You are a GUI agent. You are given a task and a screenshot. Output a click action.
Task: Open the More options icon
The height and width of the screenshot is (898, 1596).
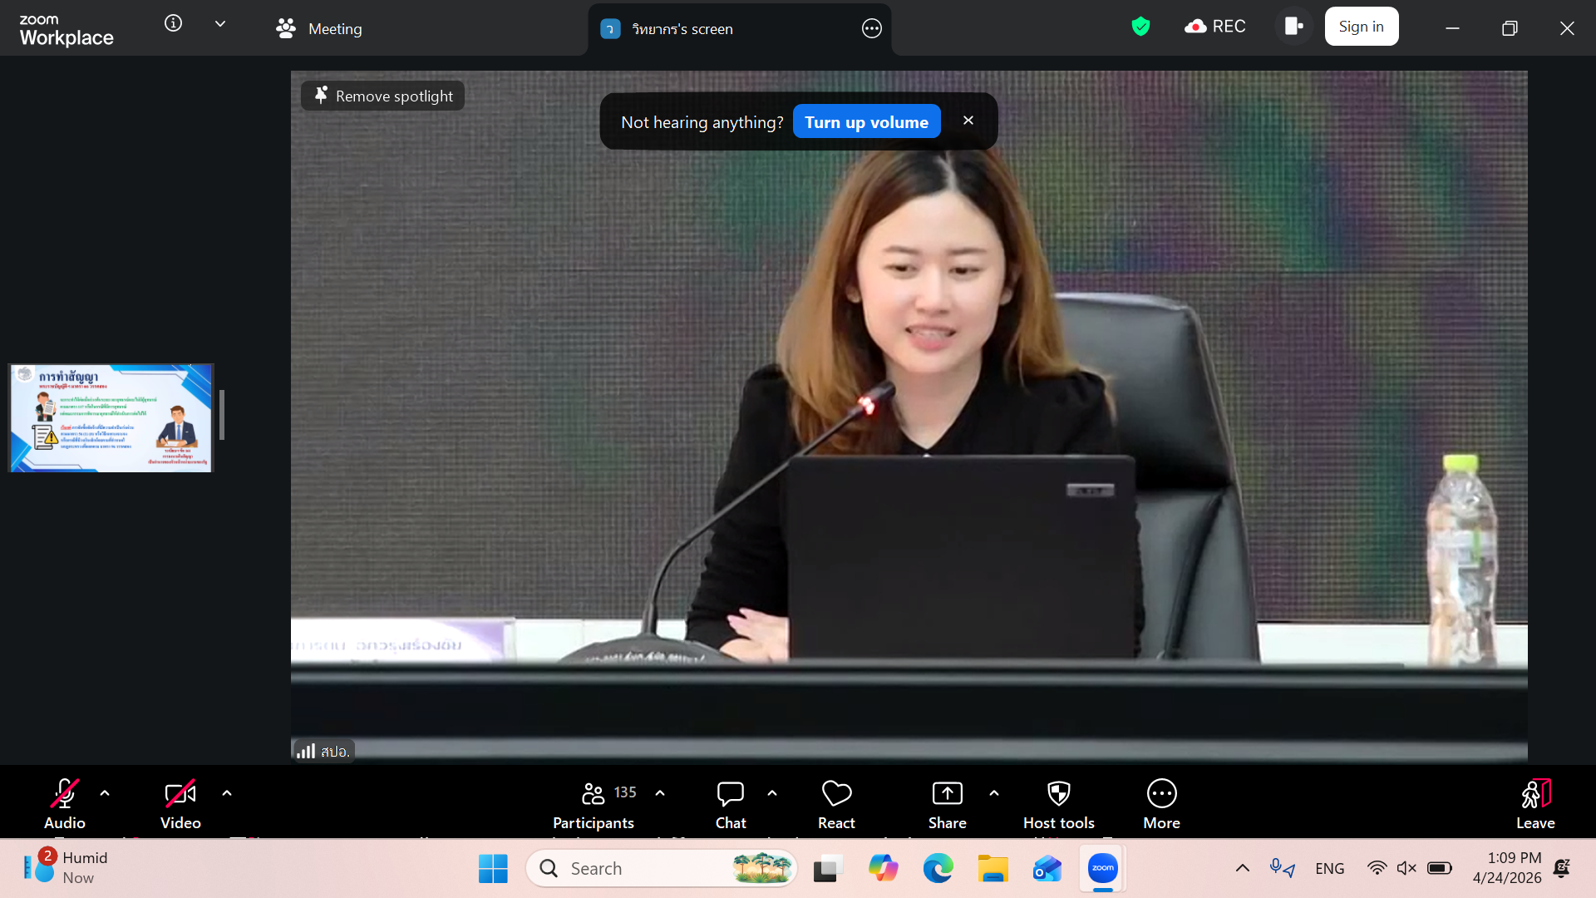(1161, 794)
